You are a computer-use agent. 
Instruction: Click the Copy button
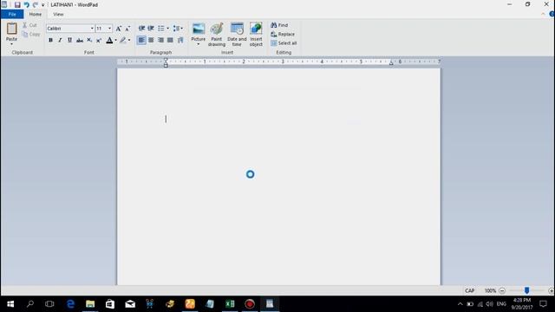click(31, 35)
